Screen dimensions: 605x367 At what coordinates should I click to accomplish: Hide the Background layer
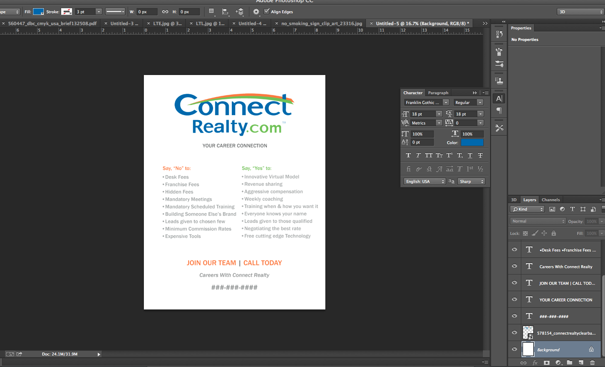(x=514, y=350)
